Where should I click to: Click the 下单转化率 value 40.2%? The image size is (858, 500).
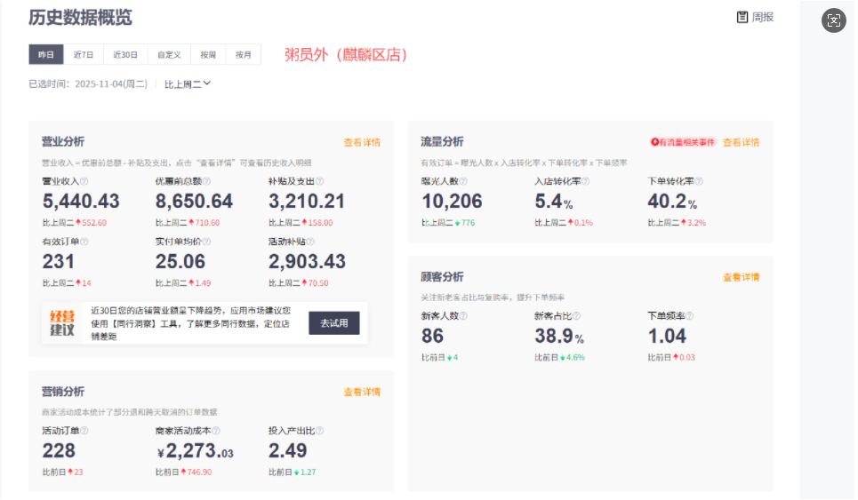[x=672, y=202]
